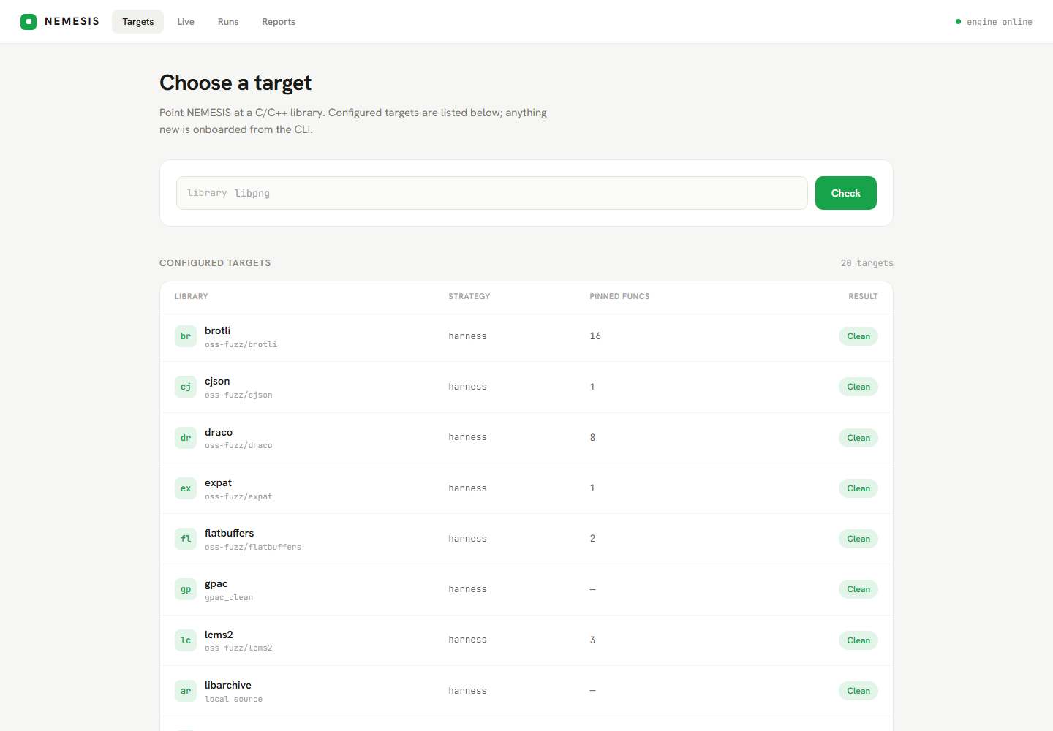Click Clean result badge for draco
This screenshot has width=1053, height=731.
pyautogui.click(x=858, y=438)
